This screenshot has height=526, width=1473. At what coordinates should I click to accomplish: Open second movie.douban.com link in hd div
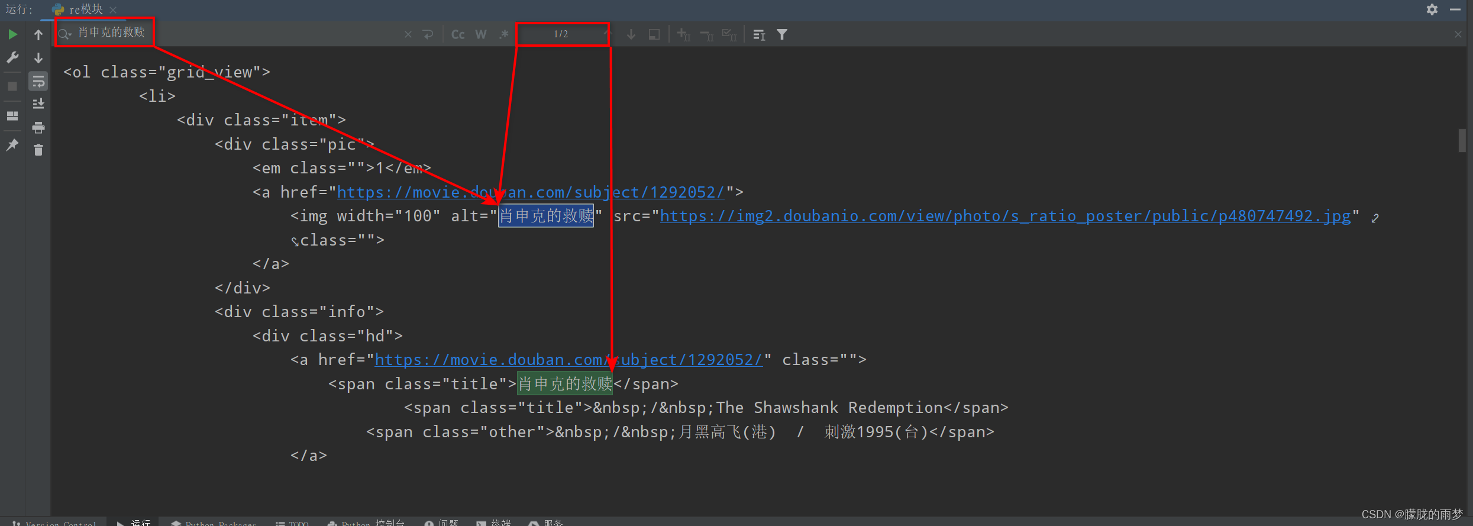point(568,360)
